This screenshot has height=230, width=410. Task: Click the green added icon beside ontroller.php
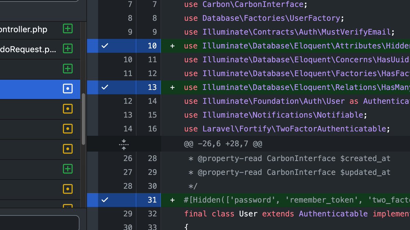pyautogui.click(x=68, y=29)
